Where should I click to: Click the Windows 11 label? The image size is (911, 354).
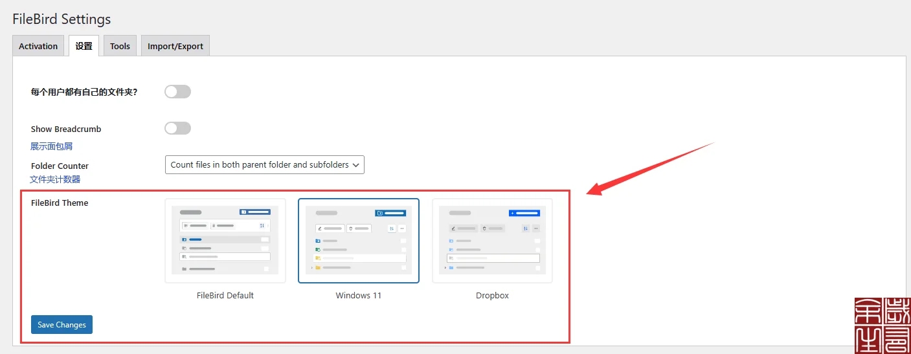click(359, 295)
